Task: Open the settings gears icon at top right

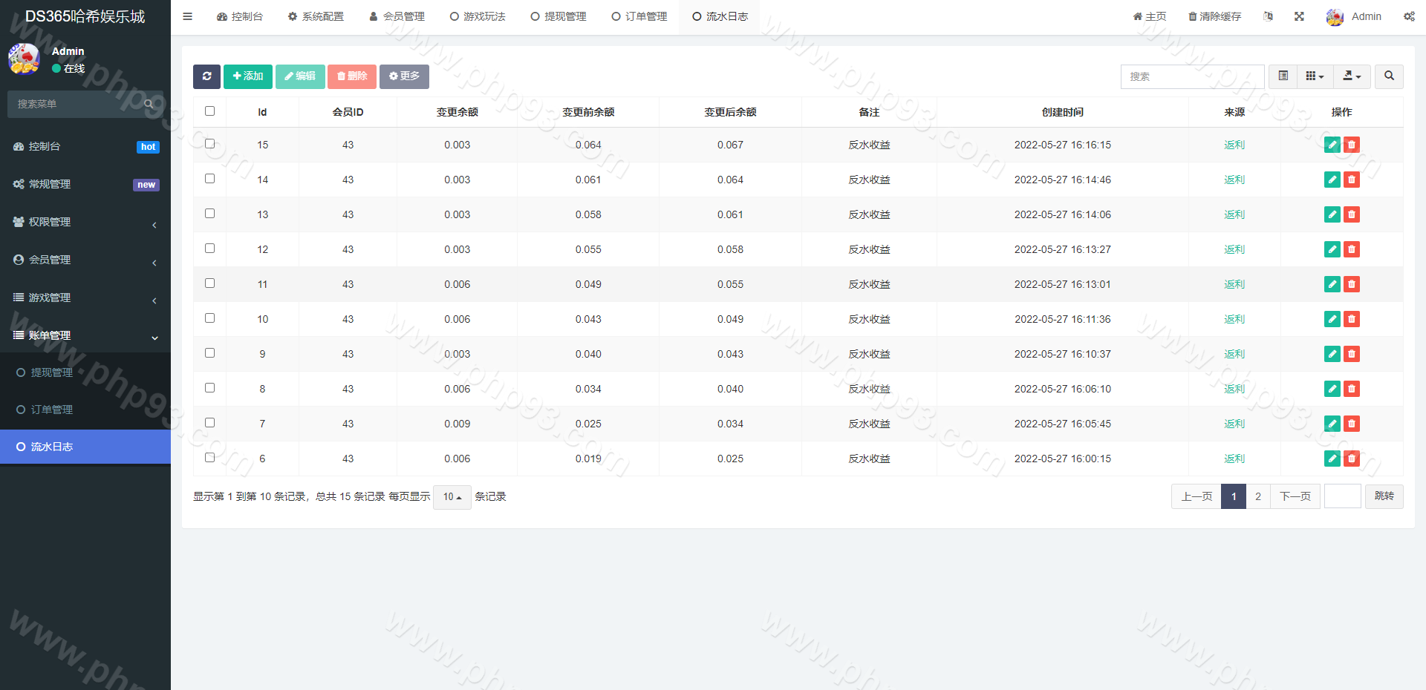Action: (1409, 16)
